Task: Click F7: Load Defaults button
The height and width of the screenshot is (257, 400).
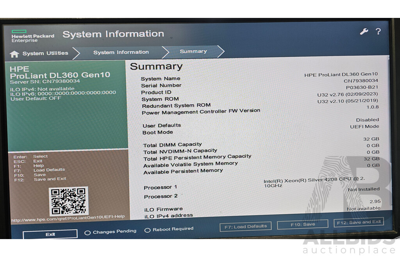Action: 245,226
